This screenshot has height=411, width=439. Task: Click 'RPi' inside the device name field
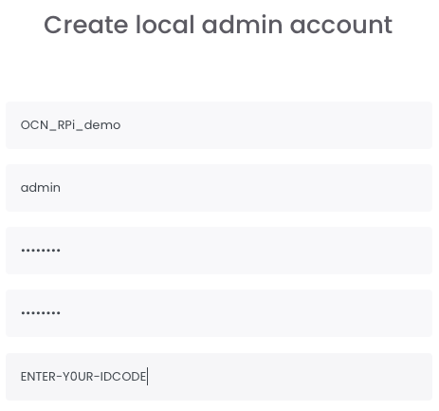[66, 125]
